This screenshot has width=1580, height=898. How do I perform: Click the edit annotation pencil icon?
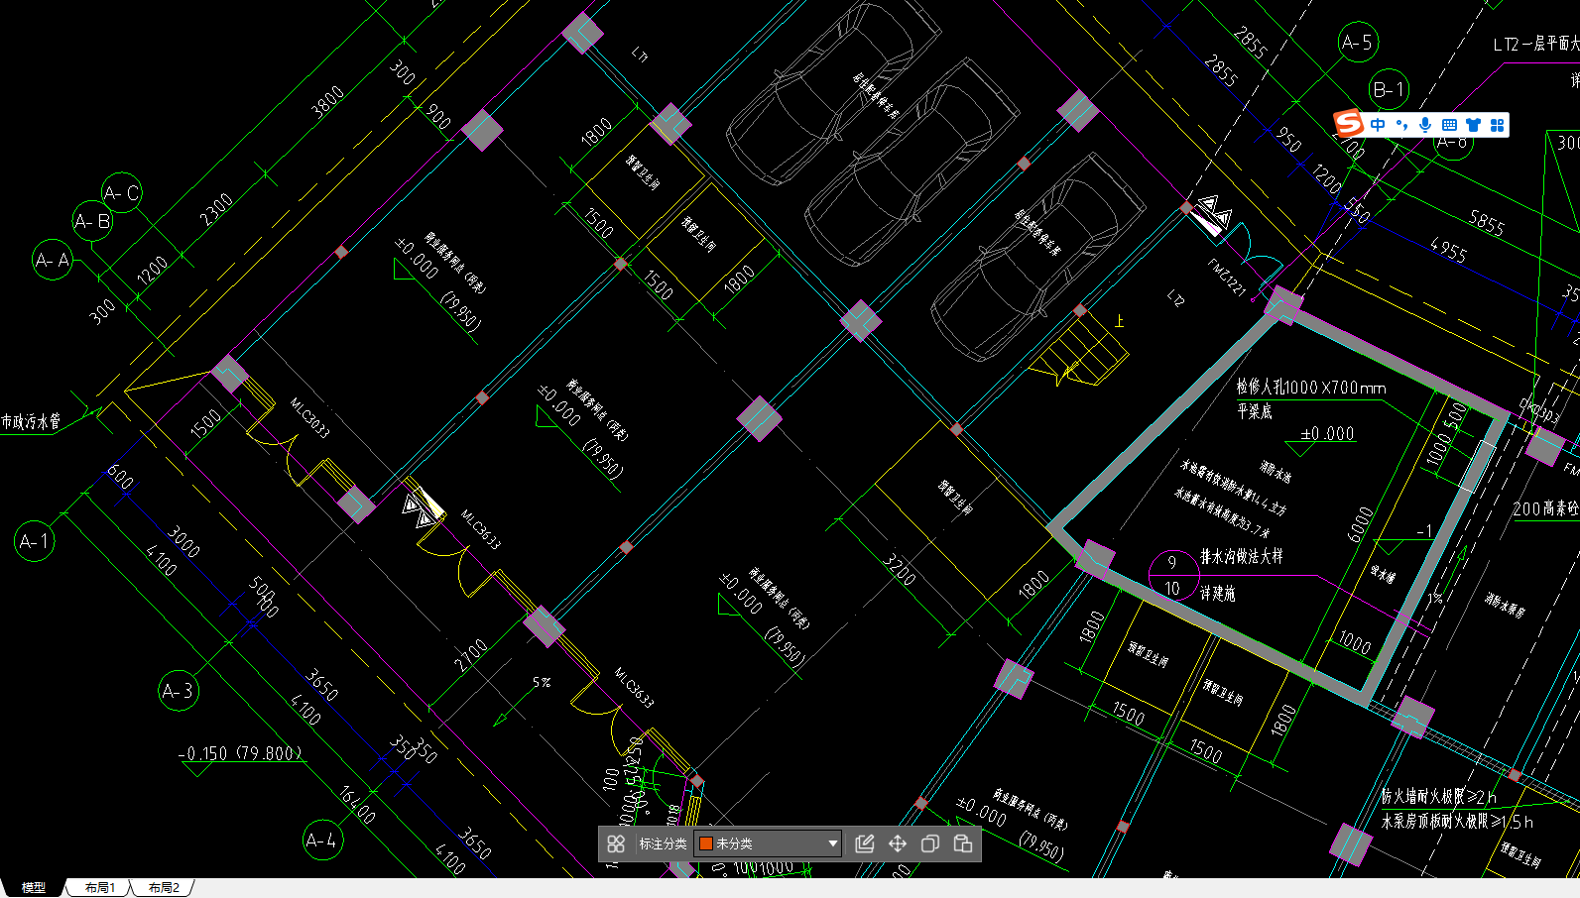click(x=864, y=843)
